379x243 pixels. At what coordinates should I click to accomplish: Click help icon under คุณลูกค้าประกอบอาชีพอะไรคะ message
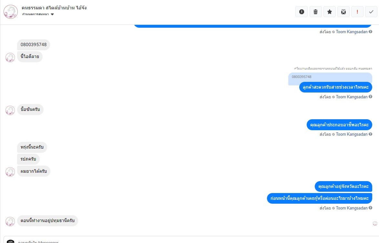[x=370, y=134]
